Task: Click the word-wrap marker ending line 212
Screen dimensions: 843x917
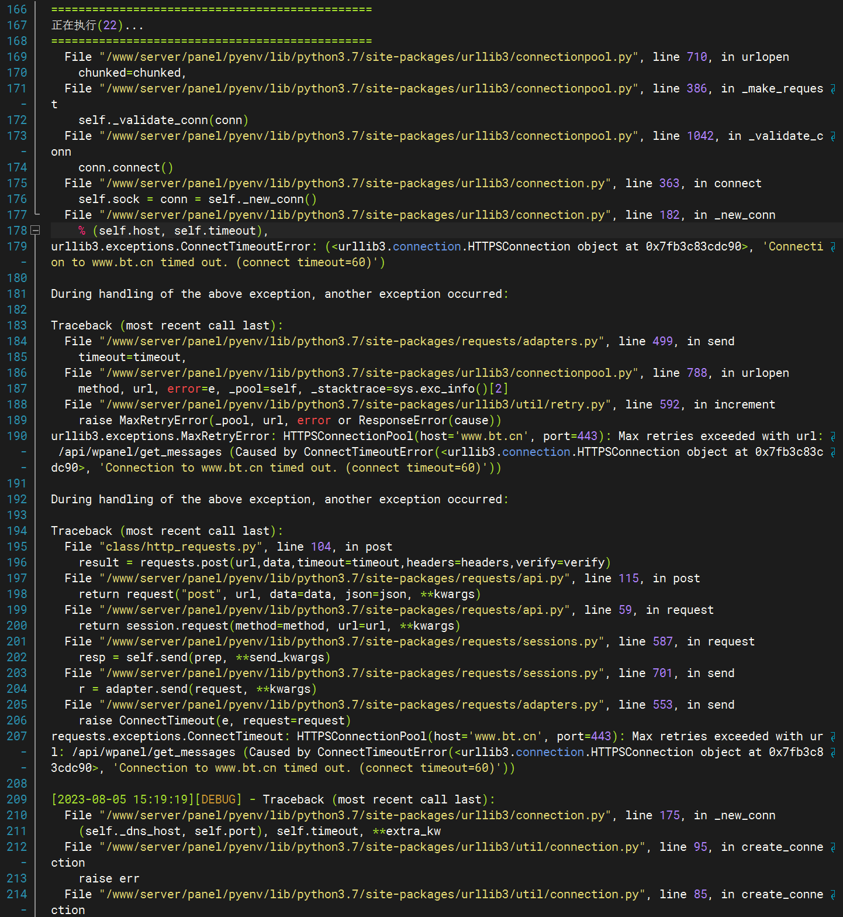Action: [x=832, y=847]
